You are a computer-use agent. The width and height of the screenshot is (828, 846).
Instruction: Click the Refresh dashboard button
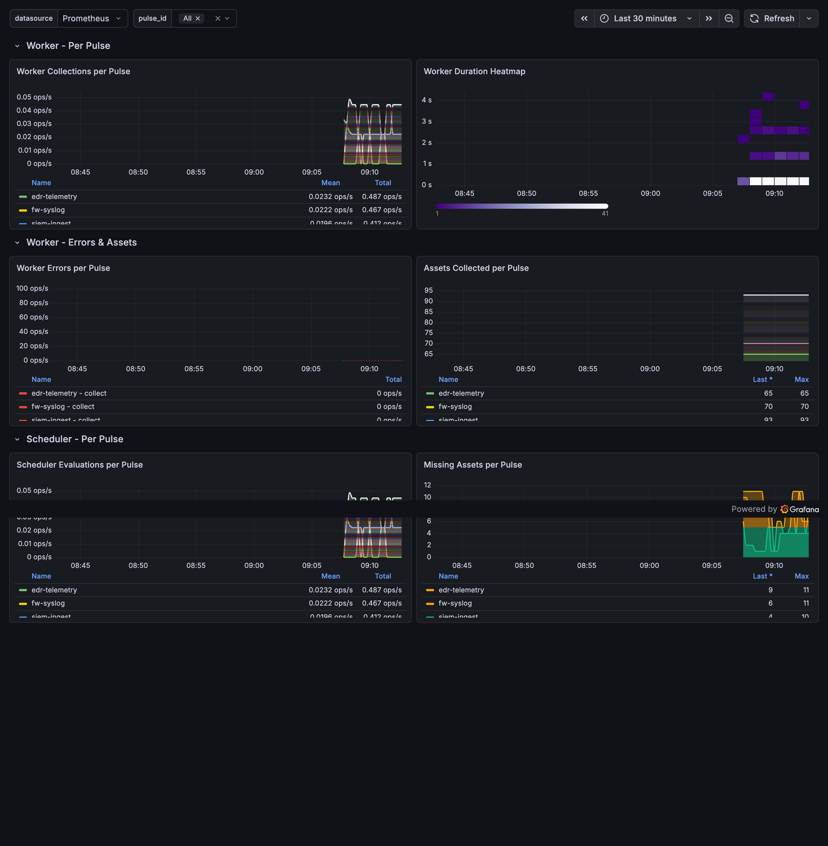[x=772, y=18]
